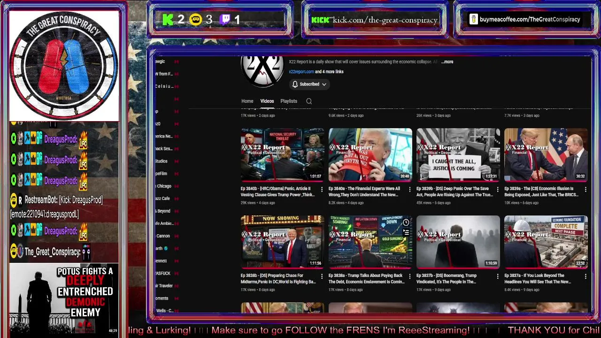Open Ep 3838a Trump Talks About Debt title
This screenshot has width=601, height=338.
[x=367, y=279]
